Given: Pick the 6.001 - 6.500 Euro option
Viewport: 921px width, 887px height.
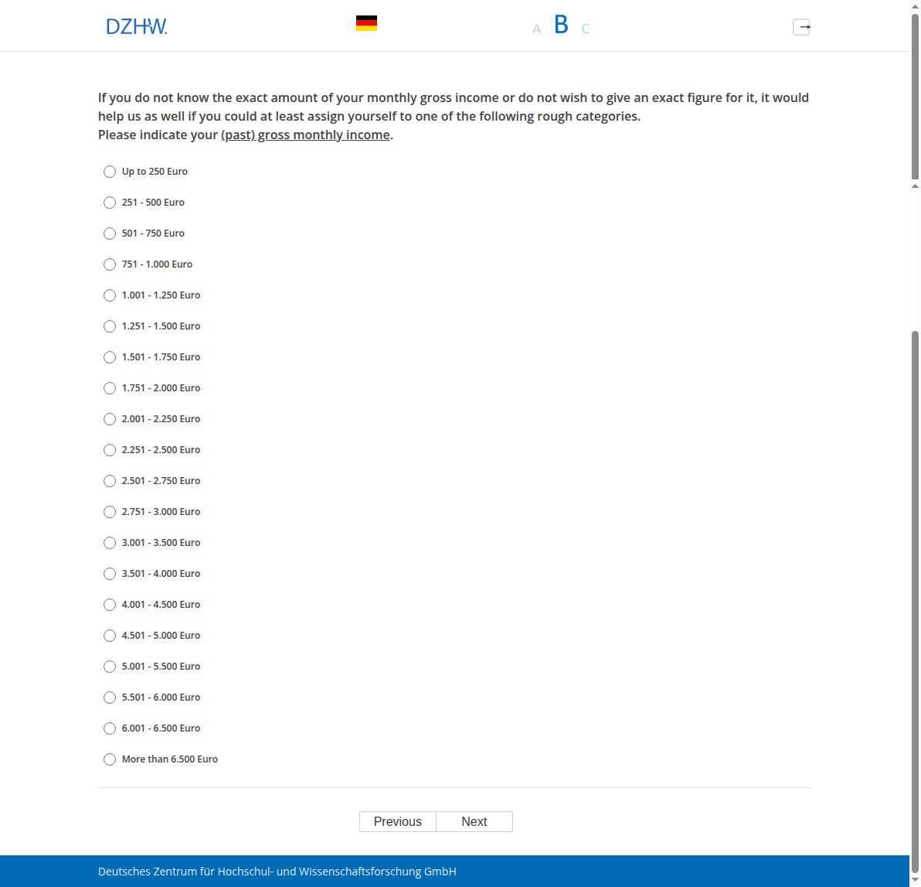Looking at the screenshot, I should point(110,728).
